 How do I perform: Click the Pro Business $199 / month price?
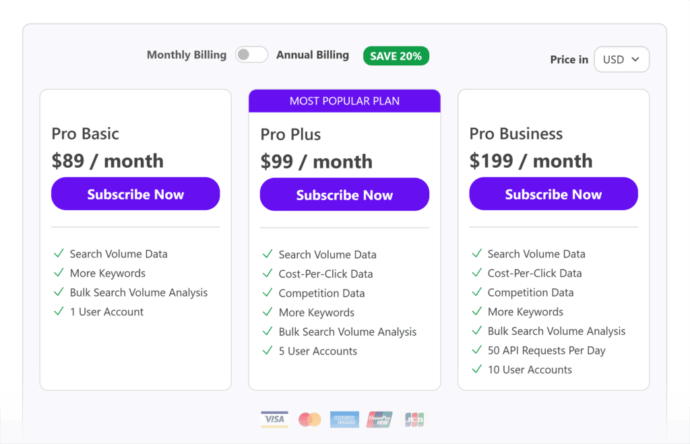coord(531,161)
